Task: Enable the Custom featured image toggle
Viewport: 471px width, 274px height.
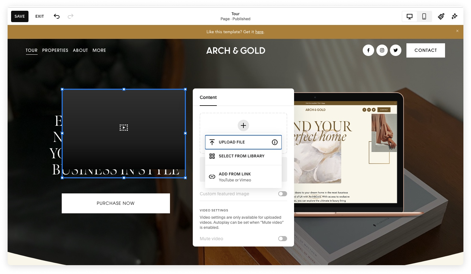Action: click(x=282, y=193)
